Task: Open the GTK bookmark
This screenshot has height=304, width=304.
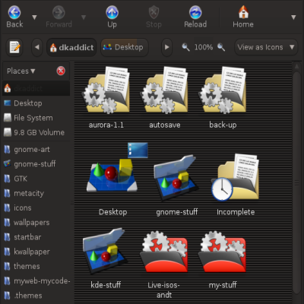Action: 36,179
